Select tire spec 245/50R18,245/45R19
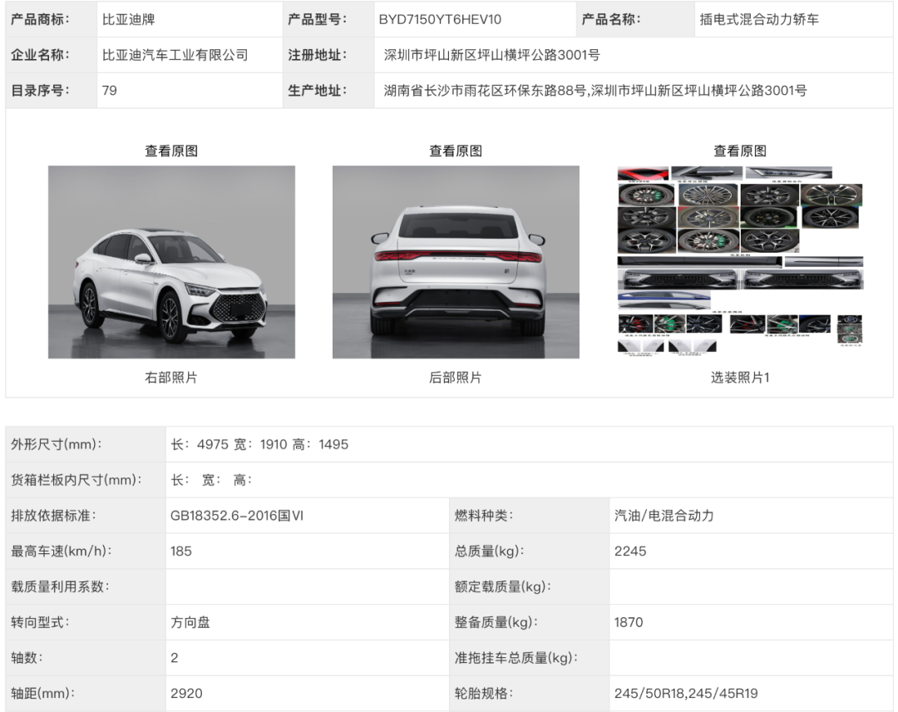898x712 pixels. 686,693
